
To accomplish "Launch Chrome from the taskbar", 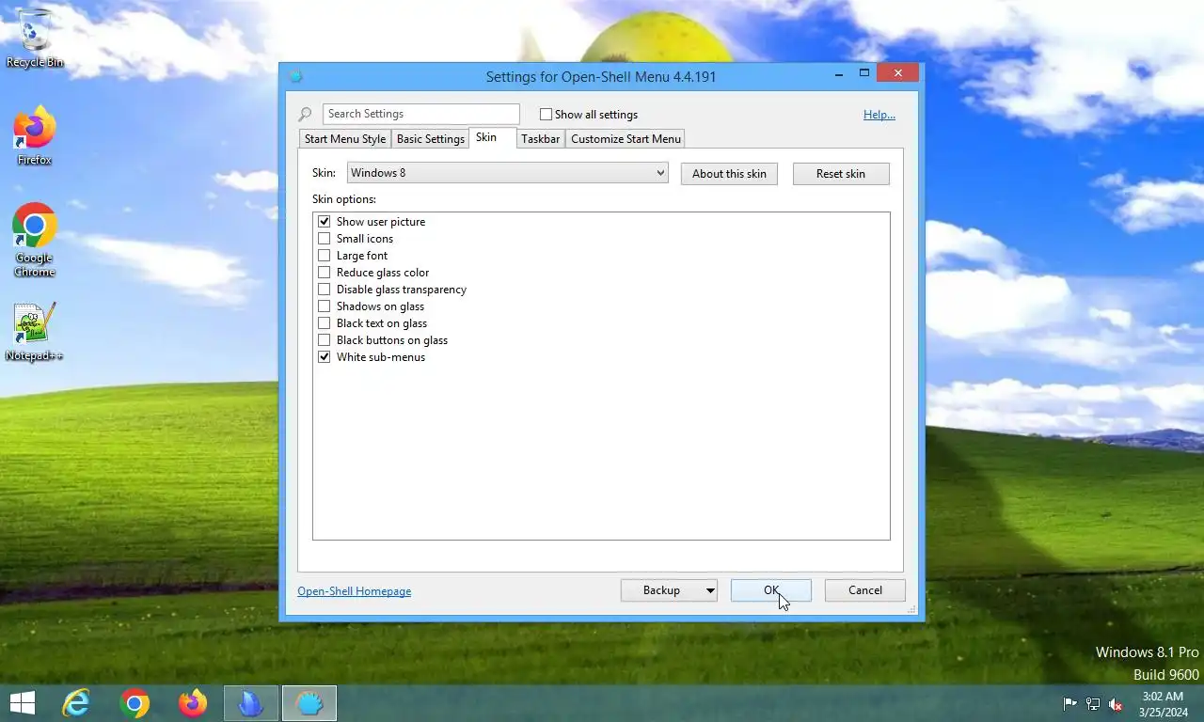I will pyautogui.click(x=135, y=703).
